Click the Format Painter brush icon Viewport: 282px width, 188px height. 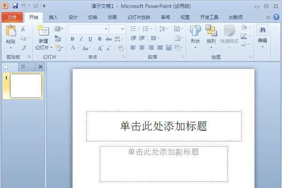[23, 47]
